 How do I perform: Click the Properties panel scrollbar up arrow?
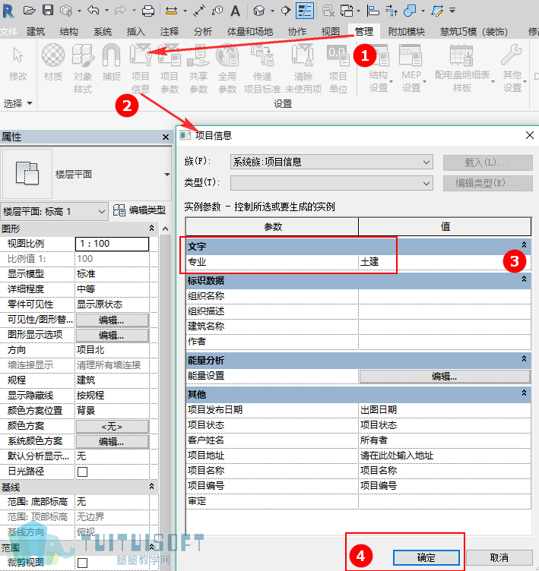tap(165, 229)
